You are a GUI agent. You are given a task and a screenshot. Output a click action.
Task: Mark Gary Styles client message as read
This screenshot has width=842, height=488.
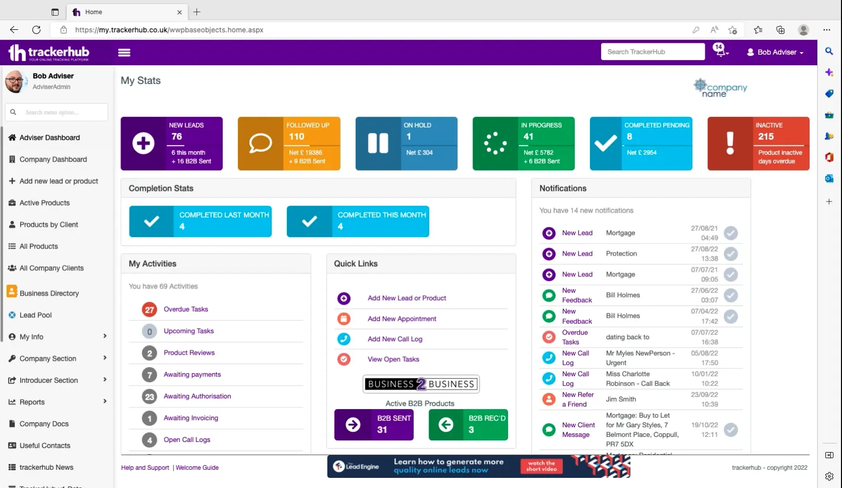731,430
